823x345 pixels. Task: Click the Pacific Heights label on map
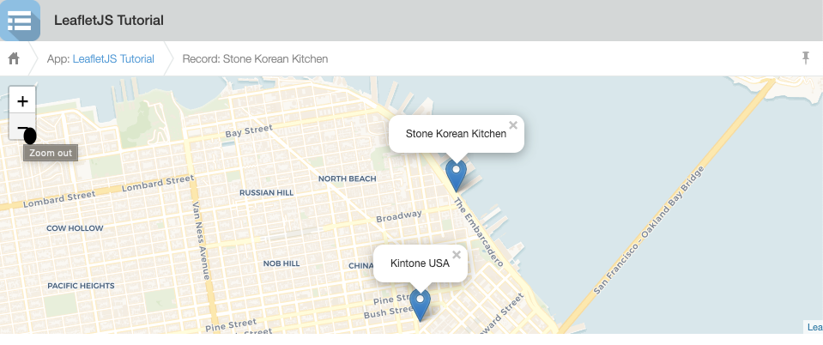pyautogui.click(x=81, y=286)
